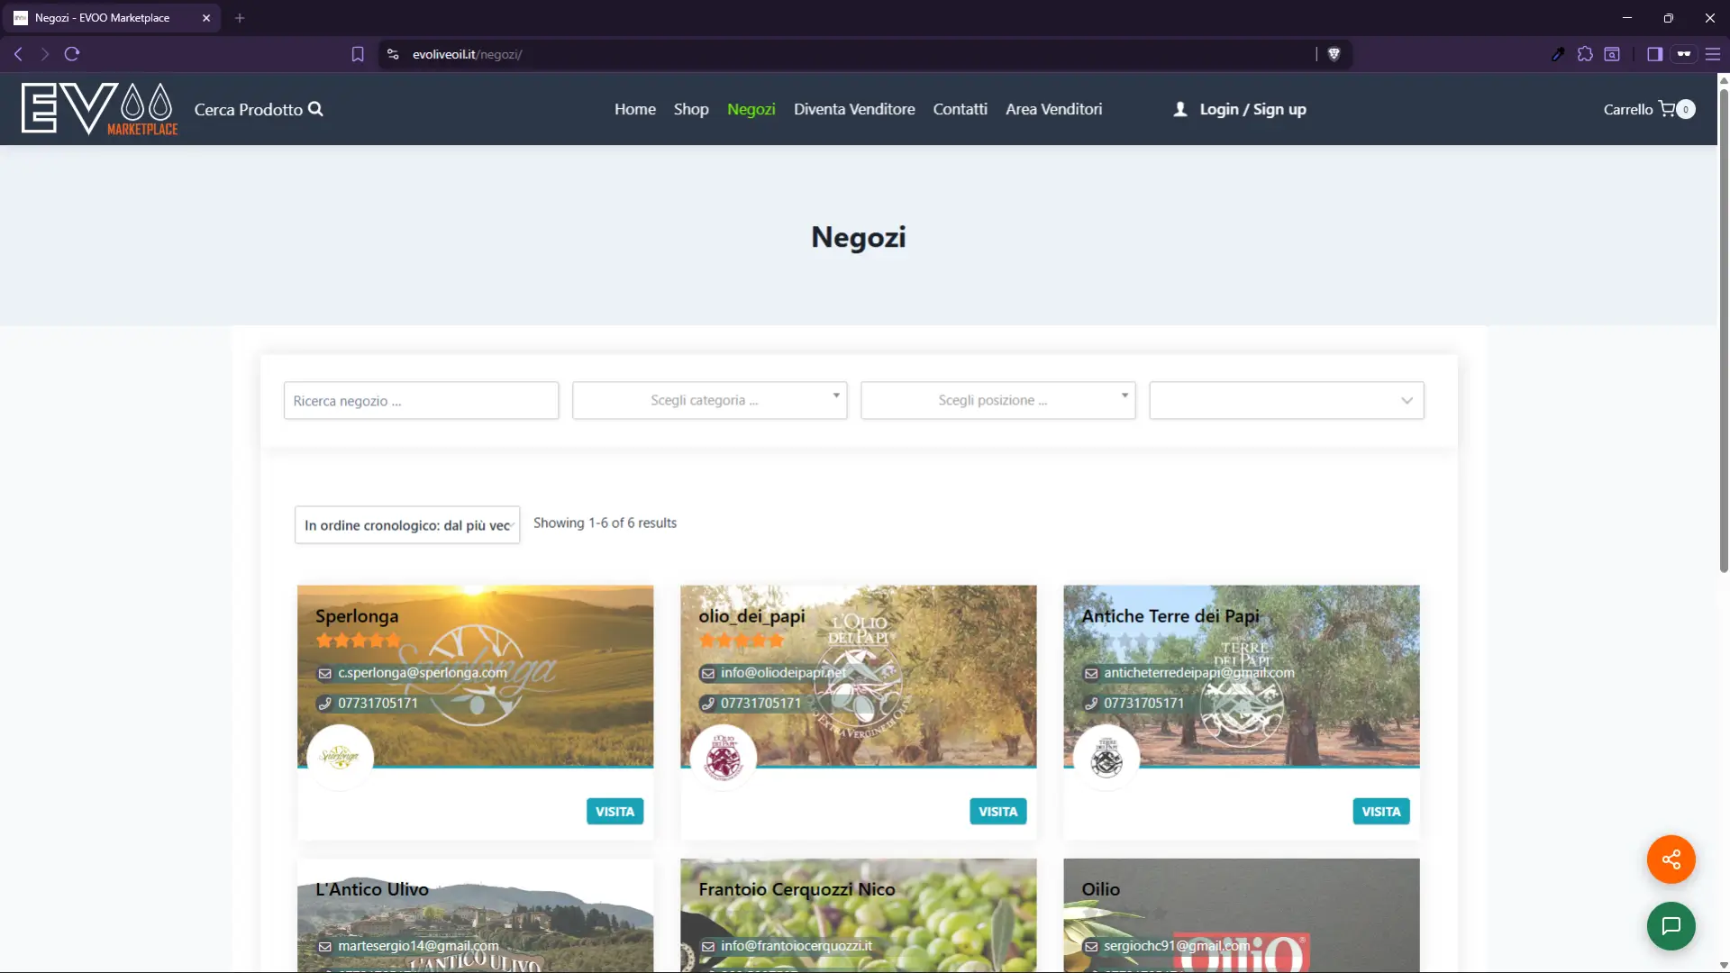Open the shopping cart icon

coord(1667,109)
